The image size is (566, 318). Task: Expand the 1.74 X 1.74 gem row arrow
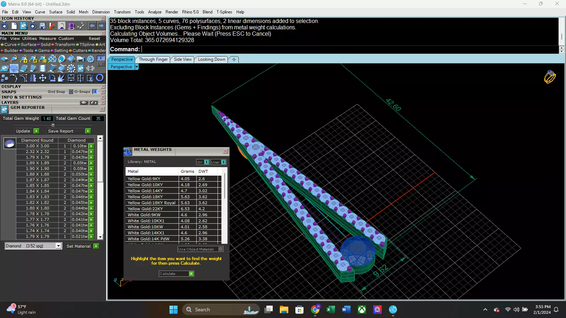click(91, 231)
